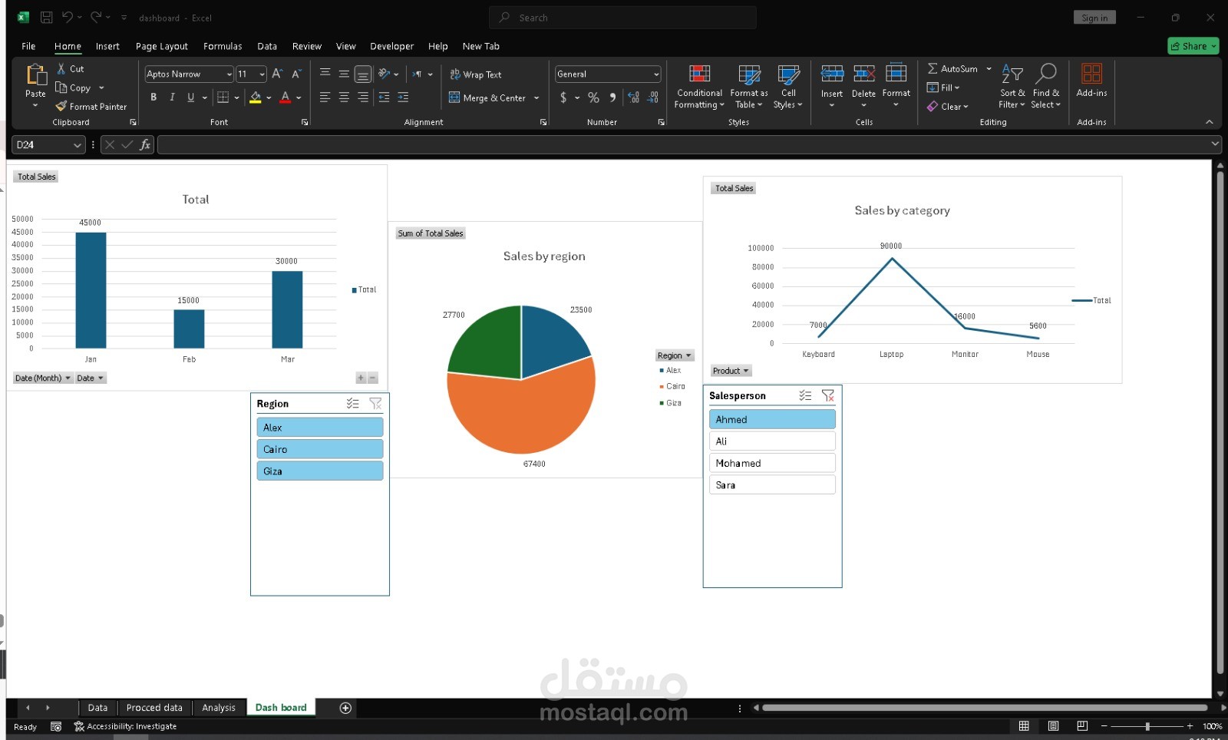Open Name Box dropdown arrow
Image resolution: width=1228 pixels, height=740 pixels.
tap(77, 144)
